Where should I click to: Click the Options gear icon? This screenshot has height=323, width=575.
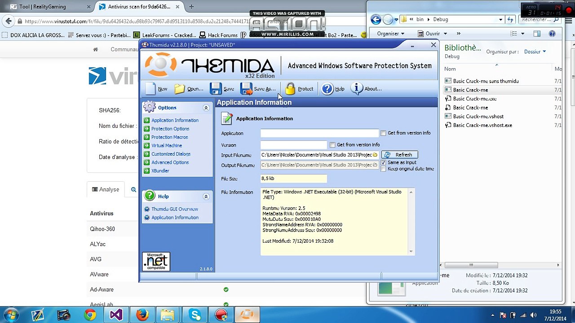[x=149, y=107]
